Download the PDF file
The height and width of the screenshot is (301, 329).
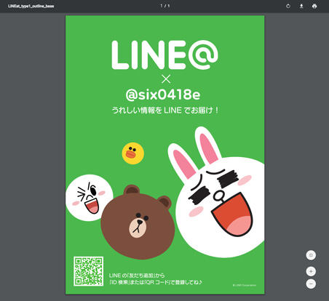301,6
